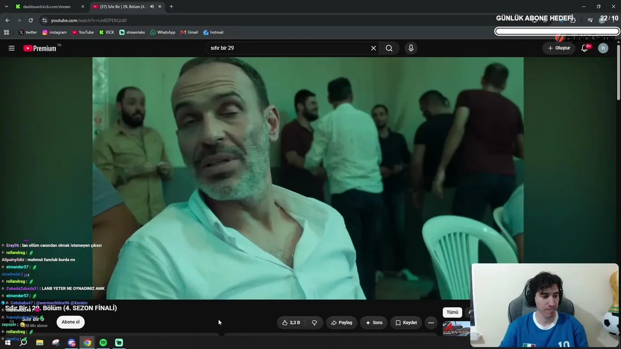Open YouTube notifications bell
Image resolution: width=621 pixels, height=349 pixels.
585,48
